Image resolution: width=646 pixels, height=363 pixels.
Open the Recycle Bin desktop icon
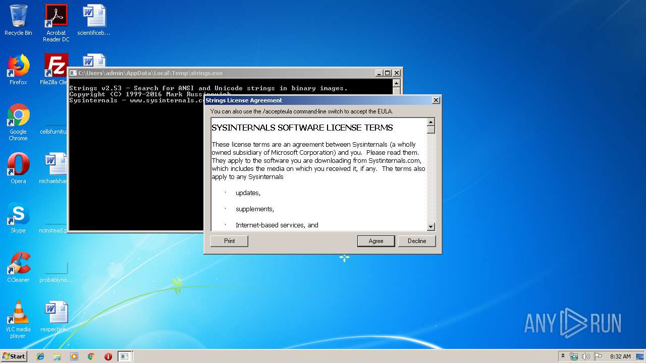18,20
